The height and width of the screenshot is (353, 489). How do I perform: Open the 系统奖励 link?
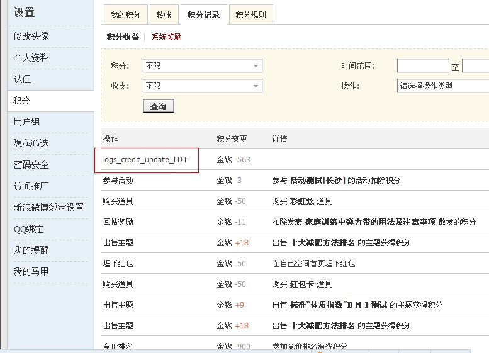(167, 37)
